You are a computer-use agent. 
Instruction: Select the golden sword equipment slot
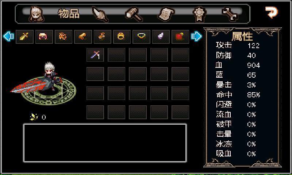tap(24, 36)
